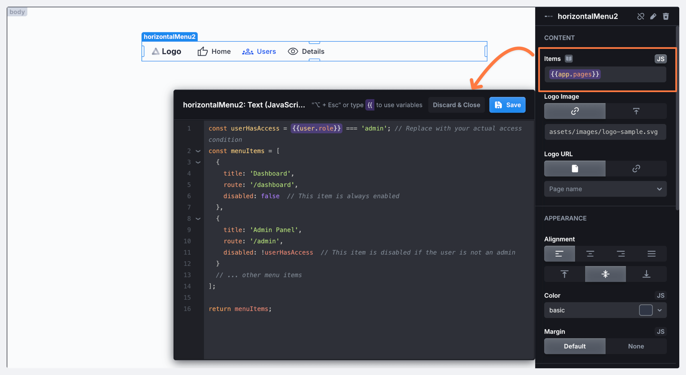Image resolution: width=686 pixels, height=375 pixels.
Task: Expand the basic color dropdown arrow
Action: [660, 310]
